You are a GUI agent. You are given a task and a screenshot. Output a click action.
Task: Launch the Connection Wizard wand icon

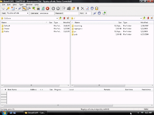[x=8, y=9]
